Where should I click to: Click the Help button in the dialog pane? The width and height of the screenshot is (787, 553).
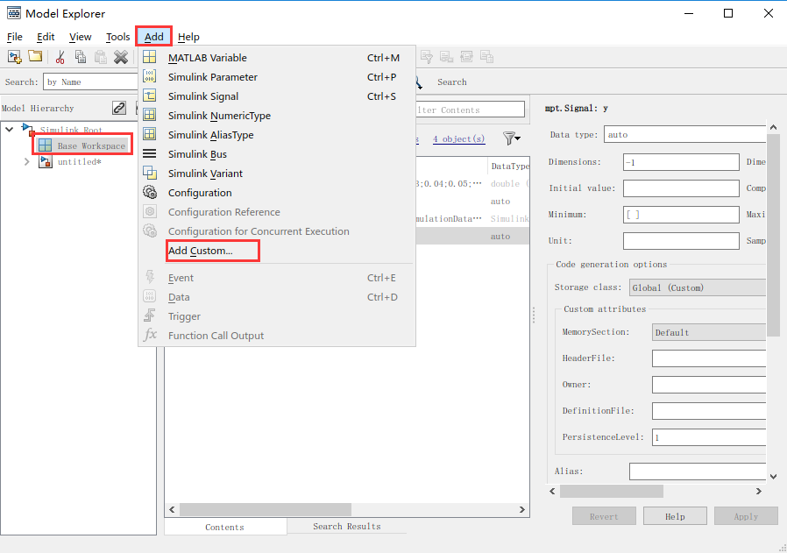[x=675, y=516]
